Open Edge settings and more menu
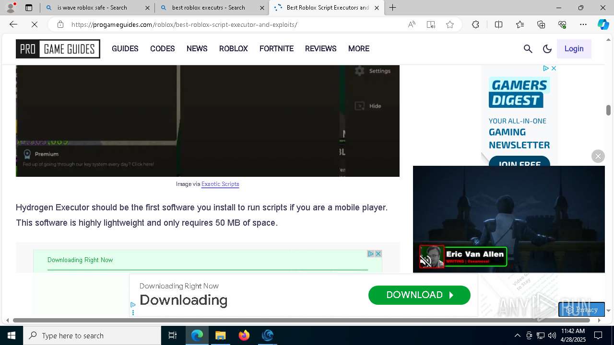 (583, 24)
